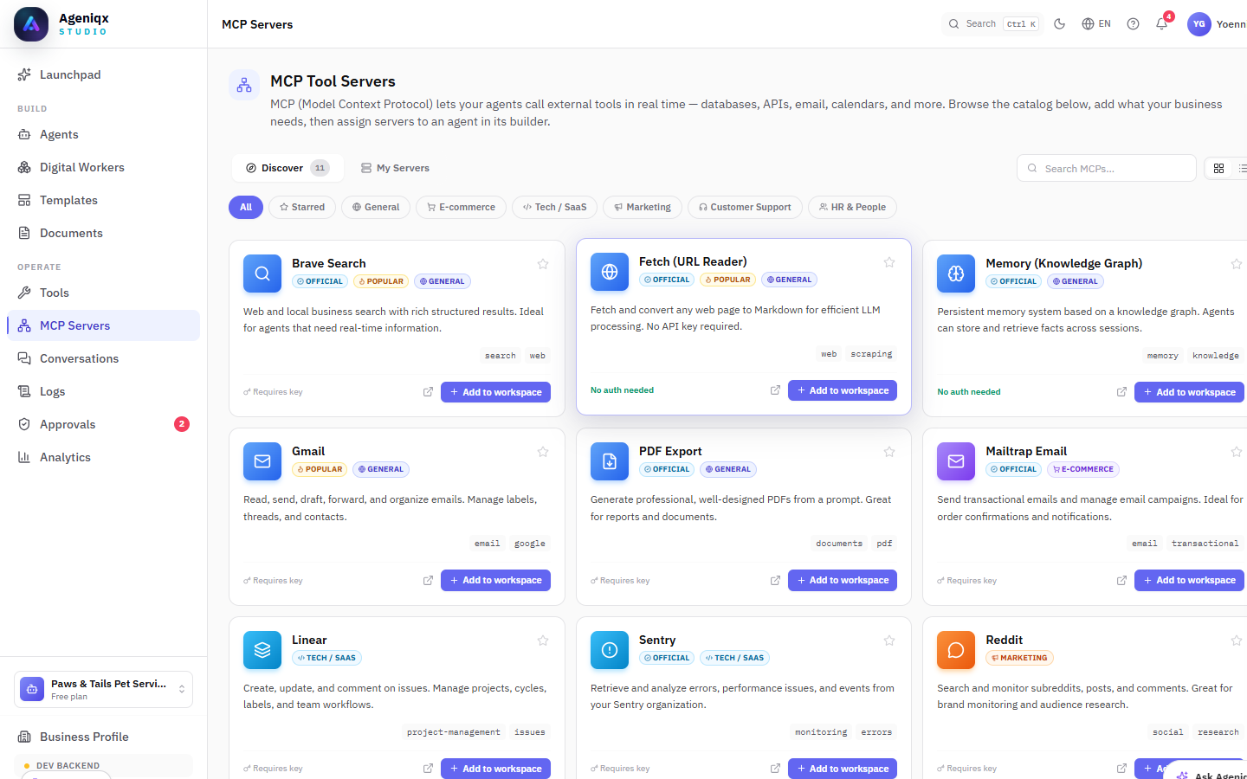The height and width of the screenshot is (779, 1247).
Task: Filter by Customer Support category
Action: pos(745,207)
